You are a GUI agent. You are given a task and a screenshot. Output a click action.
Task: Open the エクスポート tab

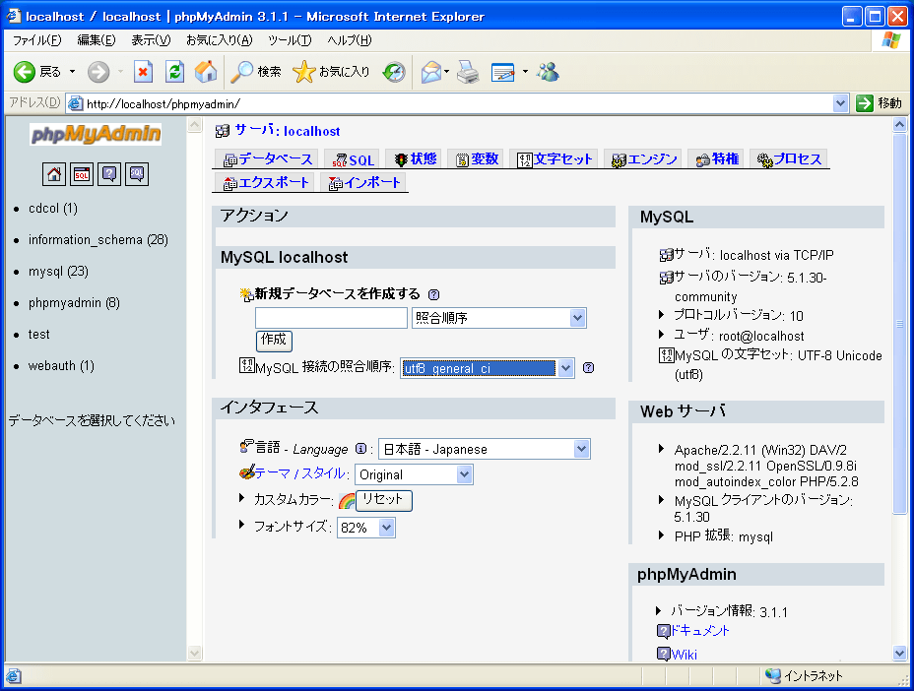click(266, 183)
